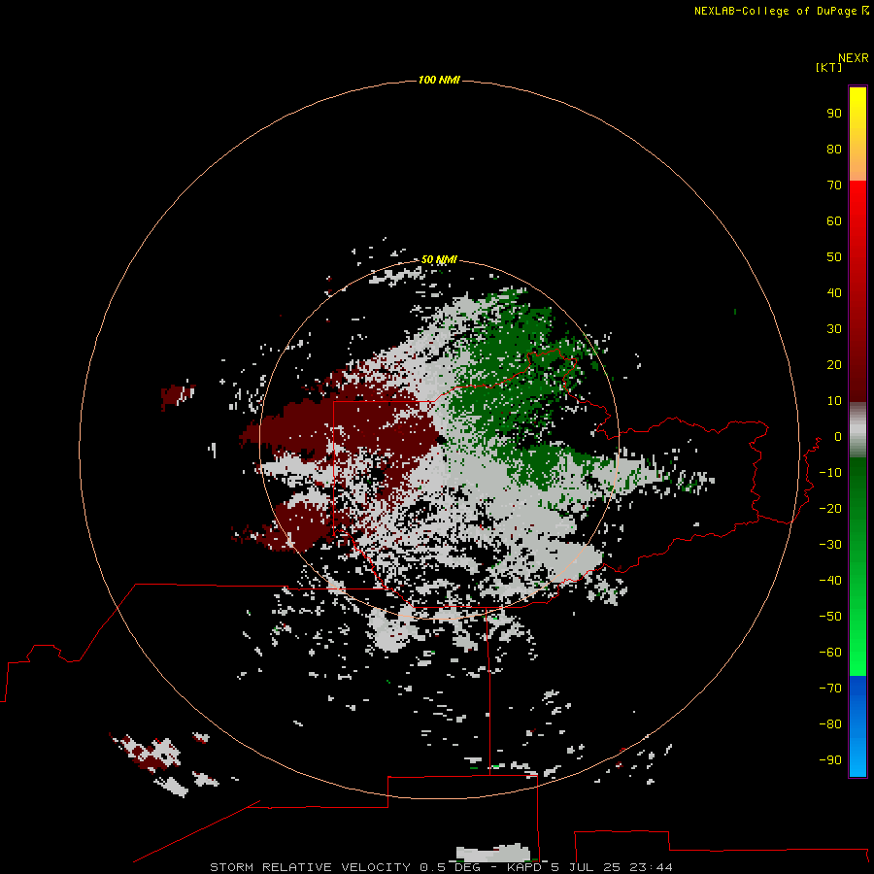Click the -70 value on velocity scale
The height and width of the screenshot is (874, 874).
830,689
